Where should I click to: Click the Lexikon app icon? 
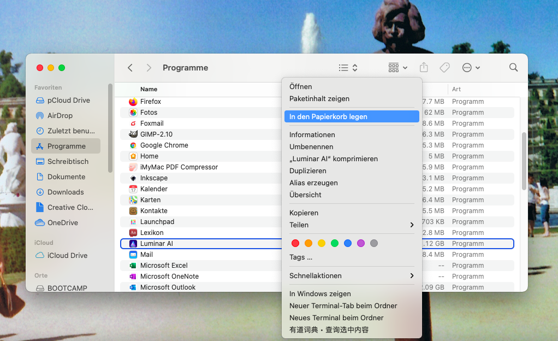coord(133,233)
